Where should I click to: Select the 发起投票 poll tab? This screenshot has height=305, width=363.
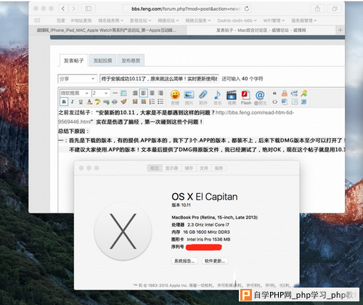point(102,60)
